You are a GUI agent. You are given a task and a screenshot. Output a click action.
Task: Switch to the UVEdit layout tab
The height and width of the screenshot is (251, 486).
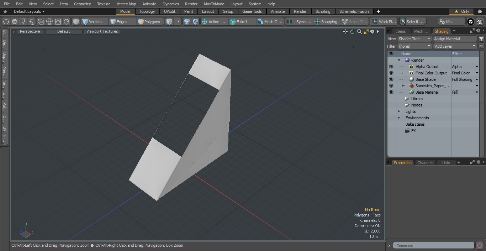point(169,11)
